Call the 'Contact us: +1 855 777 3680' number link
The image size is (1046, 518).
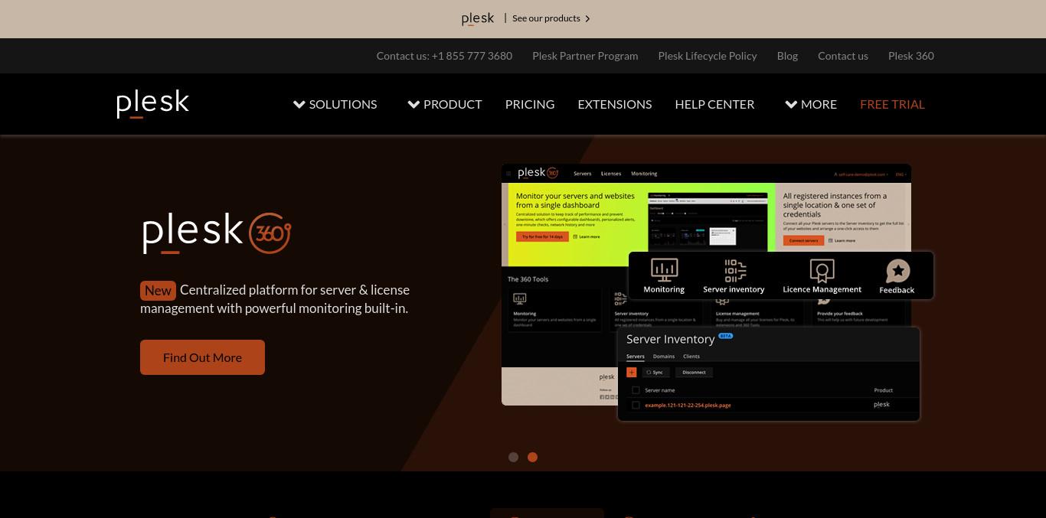point(444,56)
